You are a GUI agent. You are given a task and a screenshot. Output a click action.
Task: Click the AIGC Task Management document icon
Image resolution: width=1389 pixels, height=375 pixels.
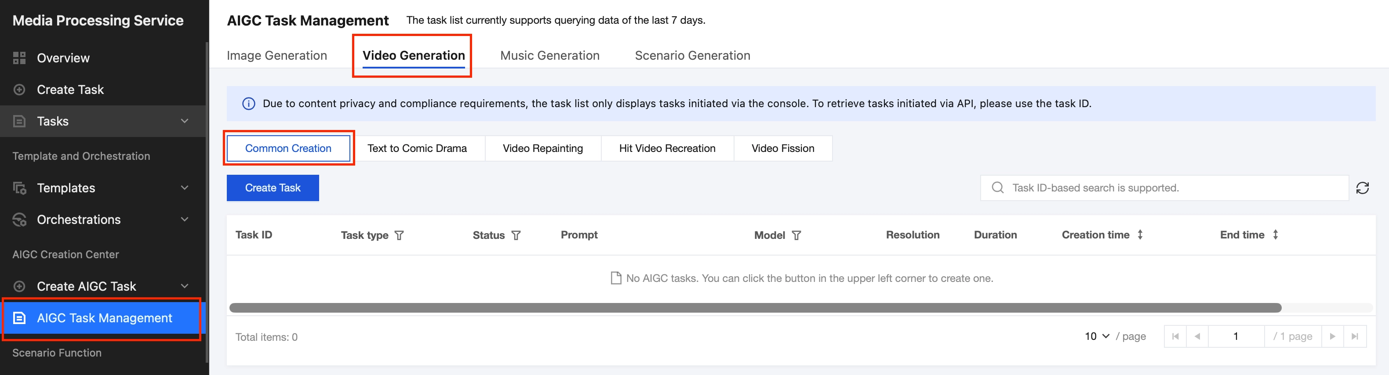coord(19,318)
